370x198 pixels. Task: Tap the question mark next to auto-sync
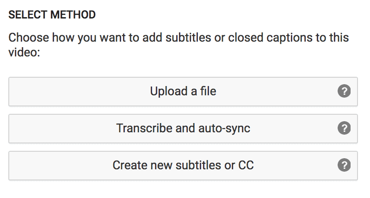pyautogui.click(x=344, y=128)
